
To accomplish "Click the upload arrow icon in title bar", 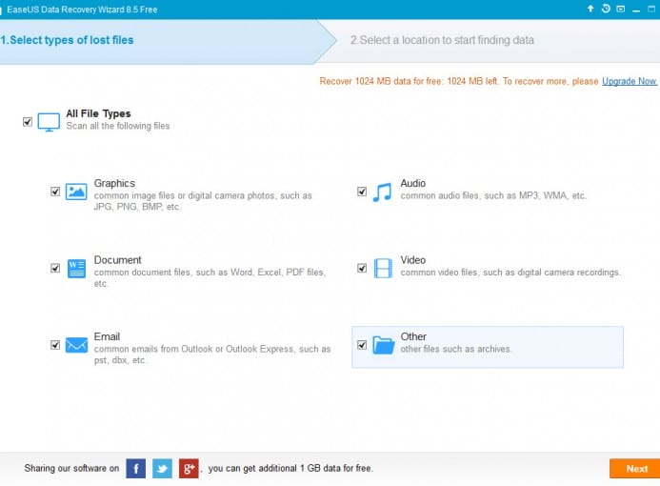I will pos(590,9).
